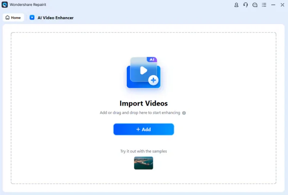
Task: Click the Import Videos heading
Action: (143, 104)
